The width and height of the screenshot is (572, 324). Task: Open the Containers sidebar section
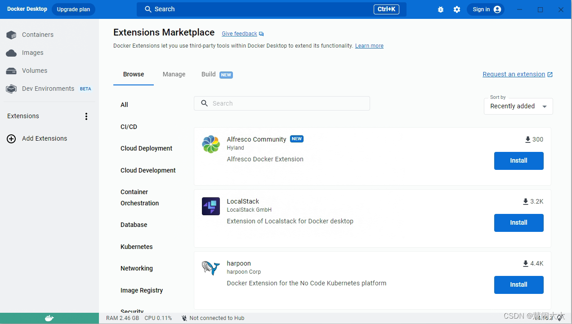click(x=49, y=35)
